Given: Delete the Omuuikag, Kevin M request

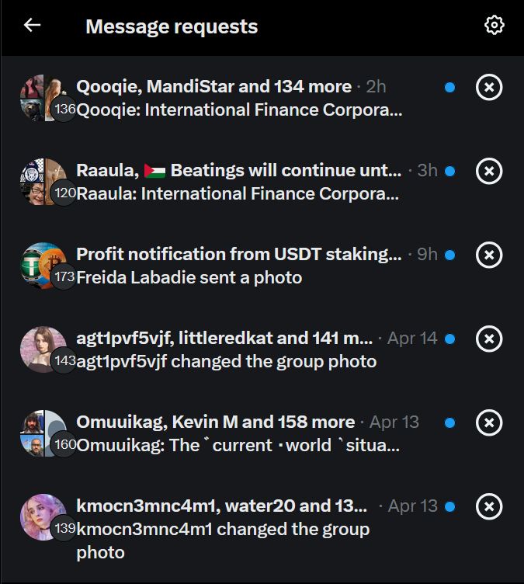Looking at the screenshot, I should click(488, 422).
